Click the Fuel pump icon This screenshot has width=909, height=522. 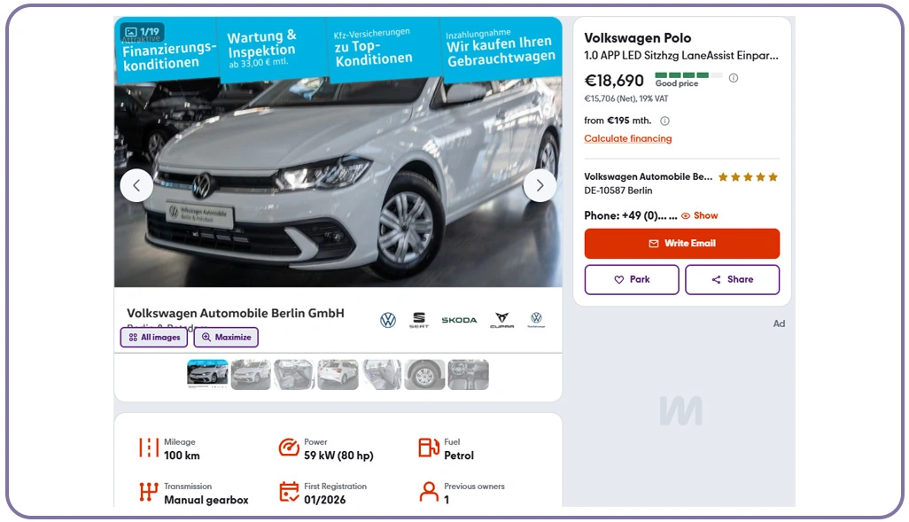click(429, 448)
